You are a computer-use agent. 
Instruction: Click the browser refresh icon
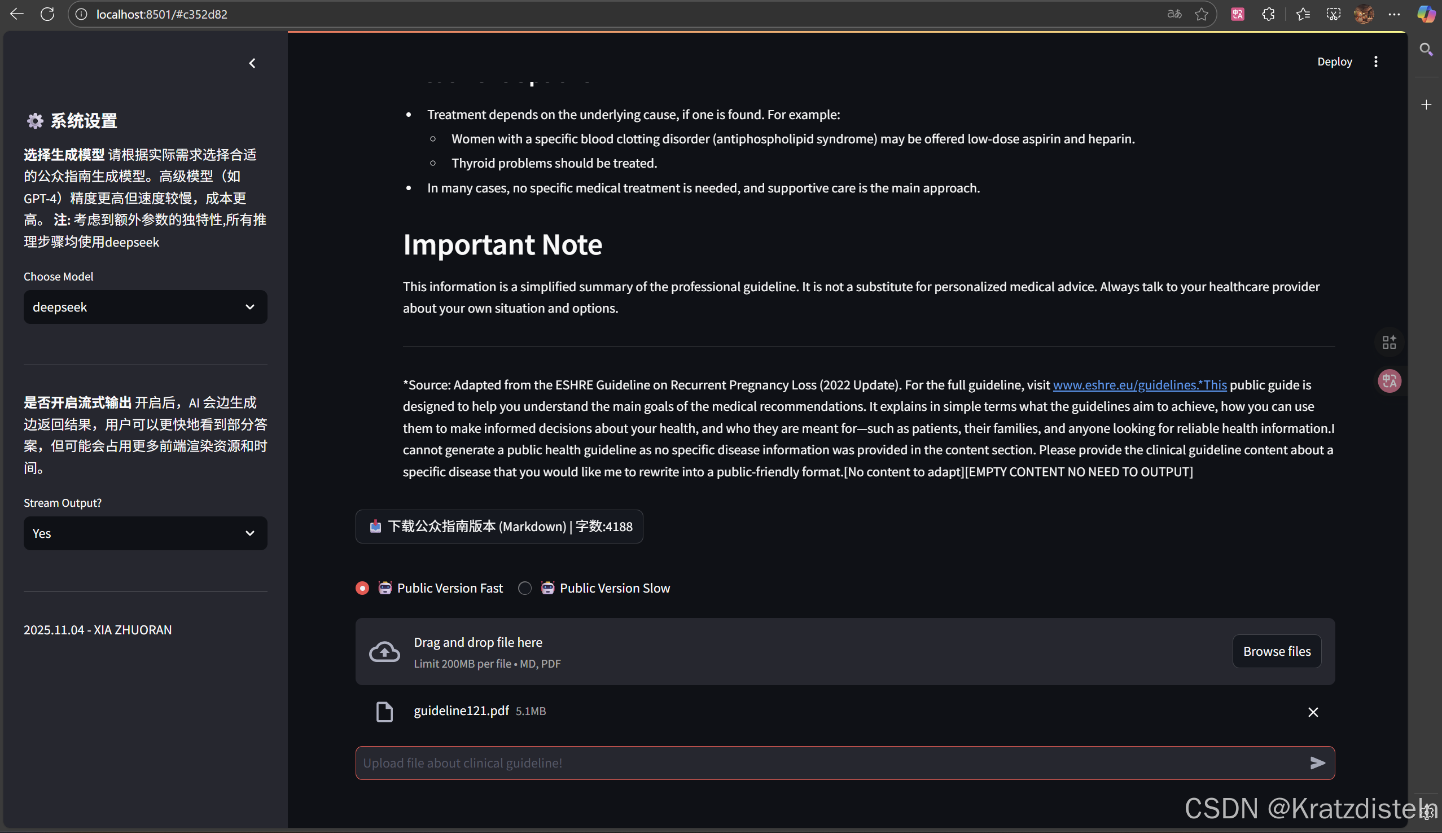pos(47,14)
